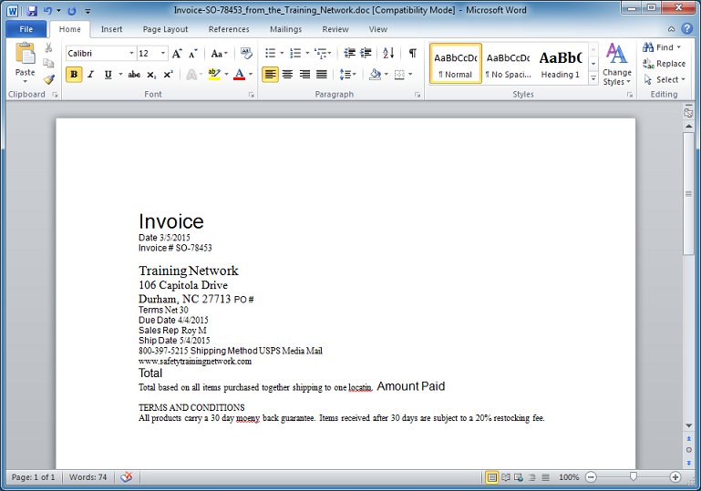Image resolution: width=701 pixels, height=491 pixels.
Task: Toggle Italic formatting
Action: click(x=90, y=75)
